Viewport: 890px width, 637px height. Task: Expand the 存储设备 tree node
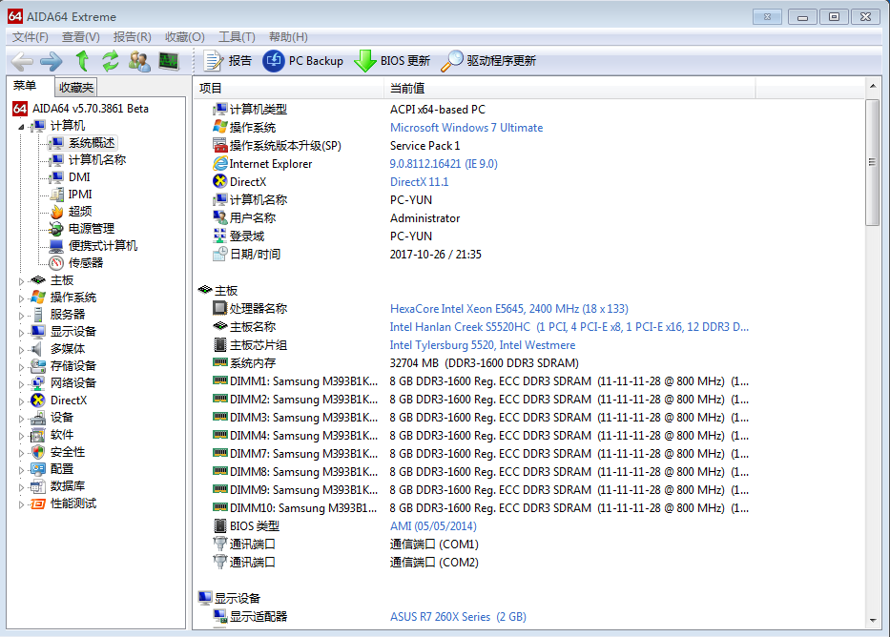point(22,366)
